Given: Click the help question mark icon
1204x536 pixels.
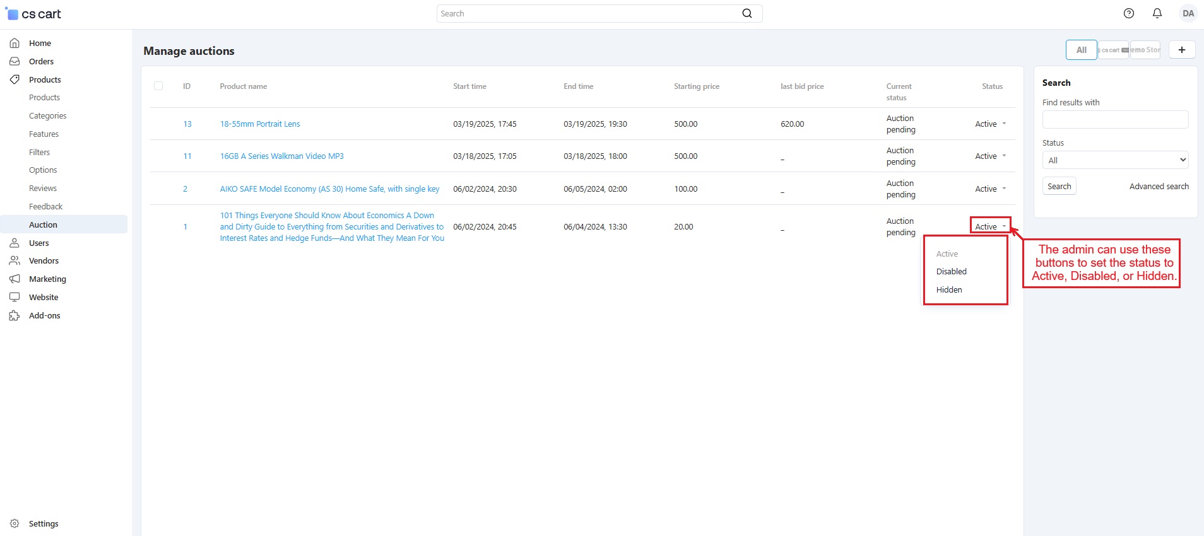Looking at the screenshot, I should tap(1129, 13).
